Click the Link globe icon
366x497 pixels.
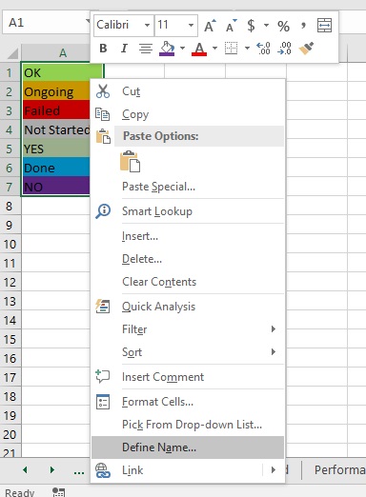click(x=103, y=470)
